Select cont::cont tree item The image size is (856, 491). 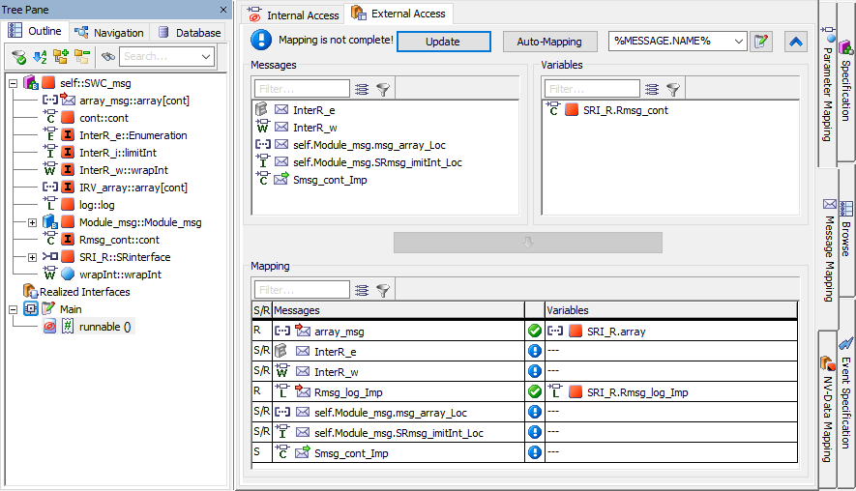103,118
